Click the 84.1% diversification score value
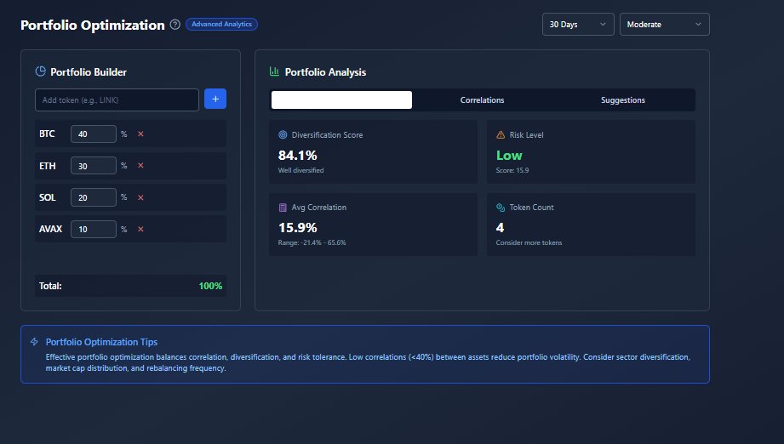 [x=297, y=156]
